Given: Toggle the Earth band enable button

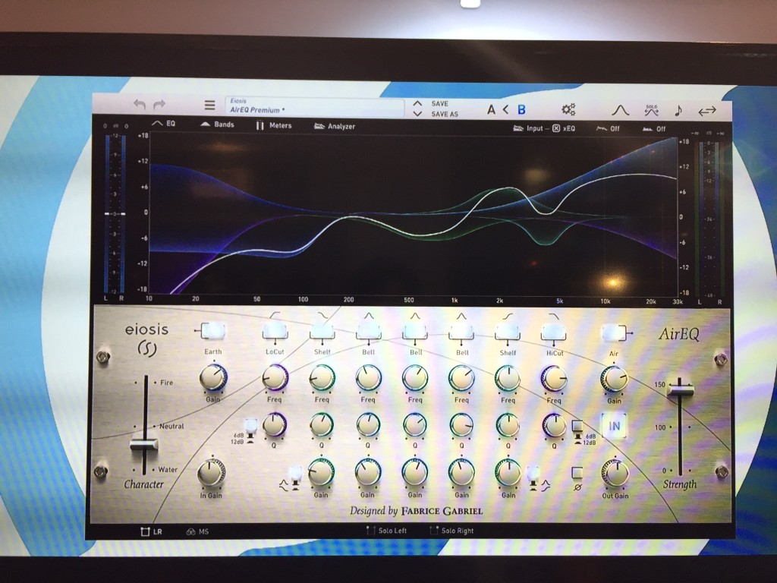Looking at the screenshot, I should [213, 330].
